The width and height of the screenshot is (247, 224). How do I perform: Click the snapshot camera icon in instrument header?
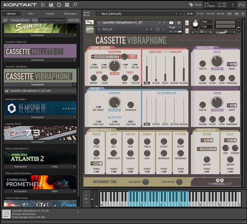coord(171,22)
